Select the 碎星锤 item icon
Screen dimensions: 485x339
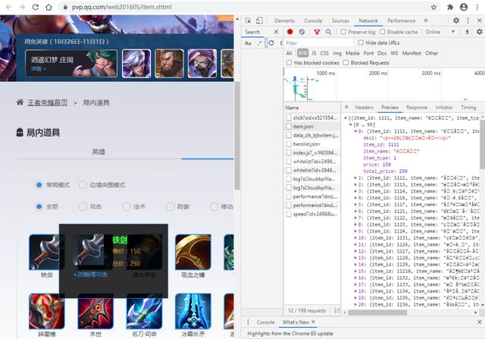47,311
